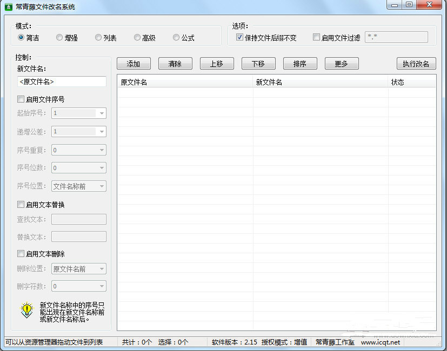Switch mode to 增强
This screenshot has height=351, width=447.
click(x=59, y=37)
